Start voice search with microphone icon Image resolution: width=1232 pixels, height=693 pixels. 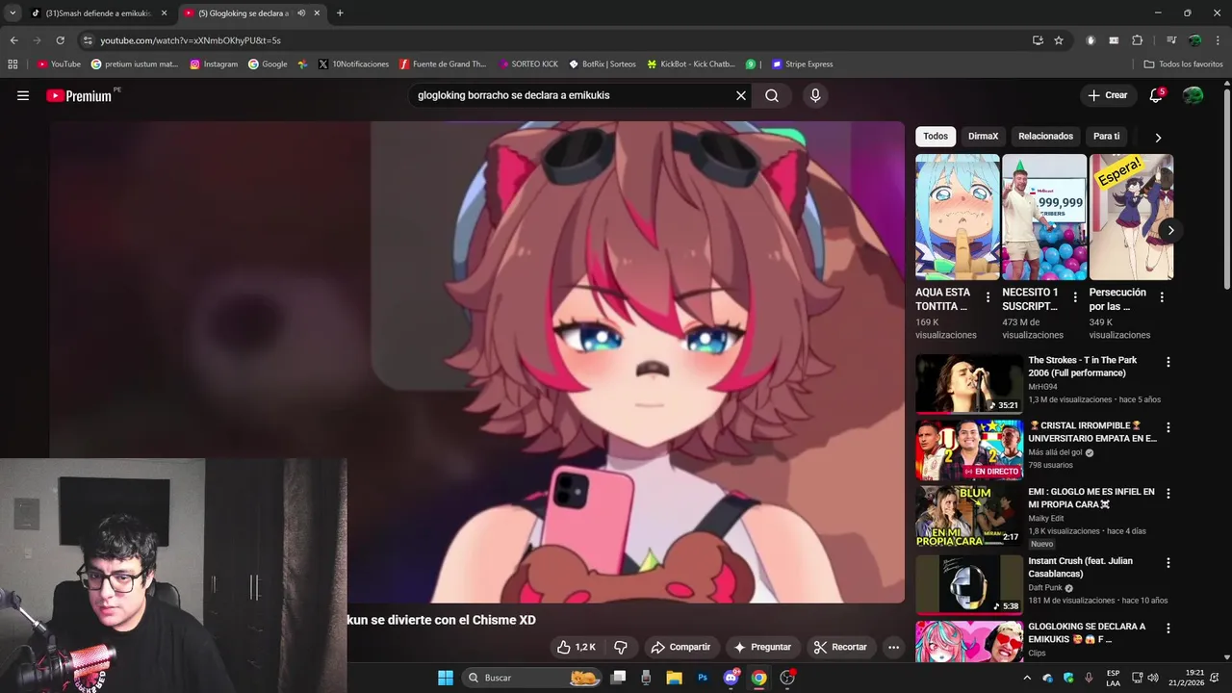click(815, 95)
